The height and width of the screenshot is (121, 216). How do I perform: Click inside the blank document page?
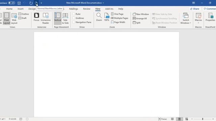coord(107,74)
